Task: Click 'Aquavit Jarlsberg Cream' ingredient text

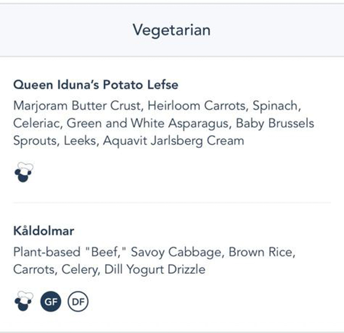Action: point(173,141)
